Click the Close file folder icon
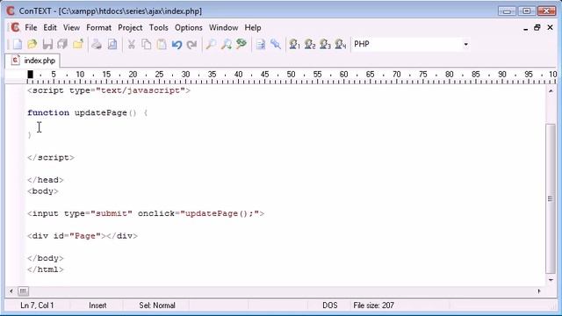 click(78, 45)
